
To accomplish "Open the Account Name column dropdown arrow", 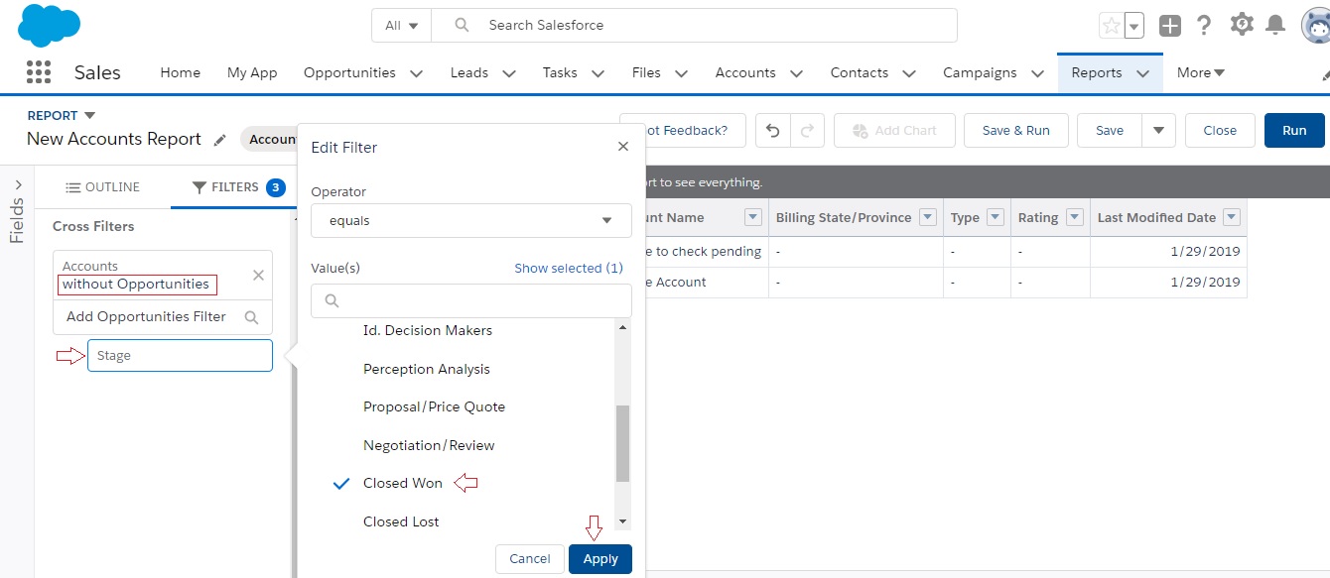I will pos(752,217).
